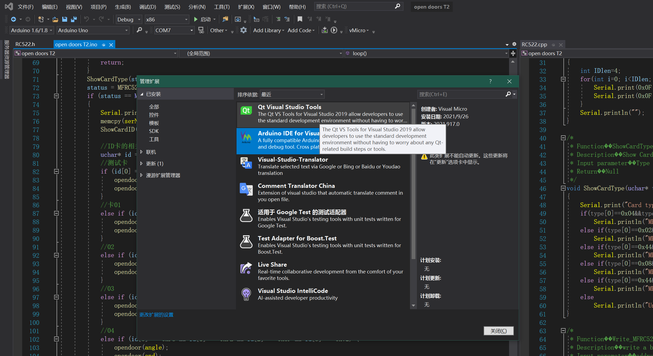
Task: Collapse the for loop at line 33
Action: (x=563, y=79)
